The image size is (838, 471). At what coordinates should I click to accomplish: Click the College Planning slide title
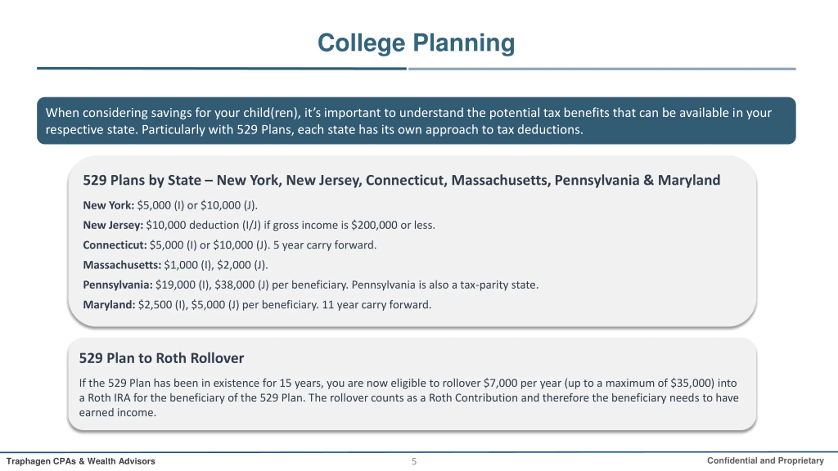point(416,43)
